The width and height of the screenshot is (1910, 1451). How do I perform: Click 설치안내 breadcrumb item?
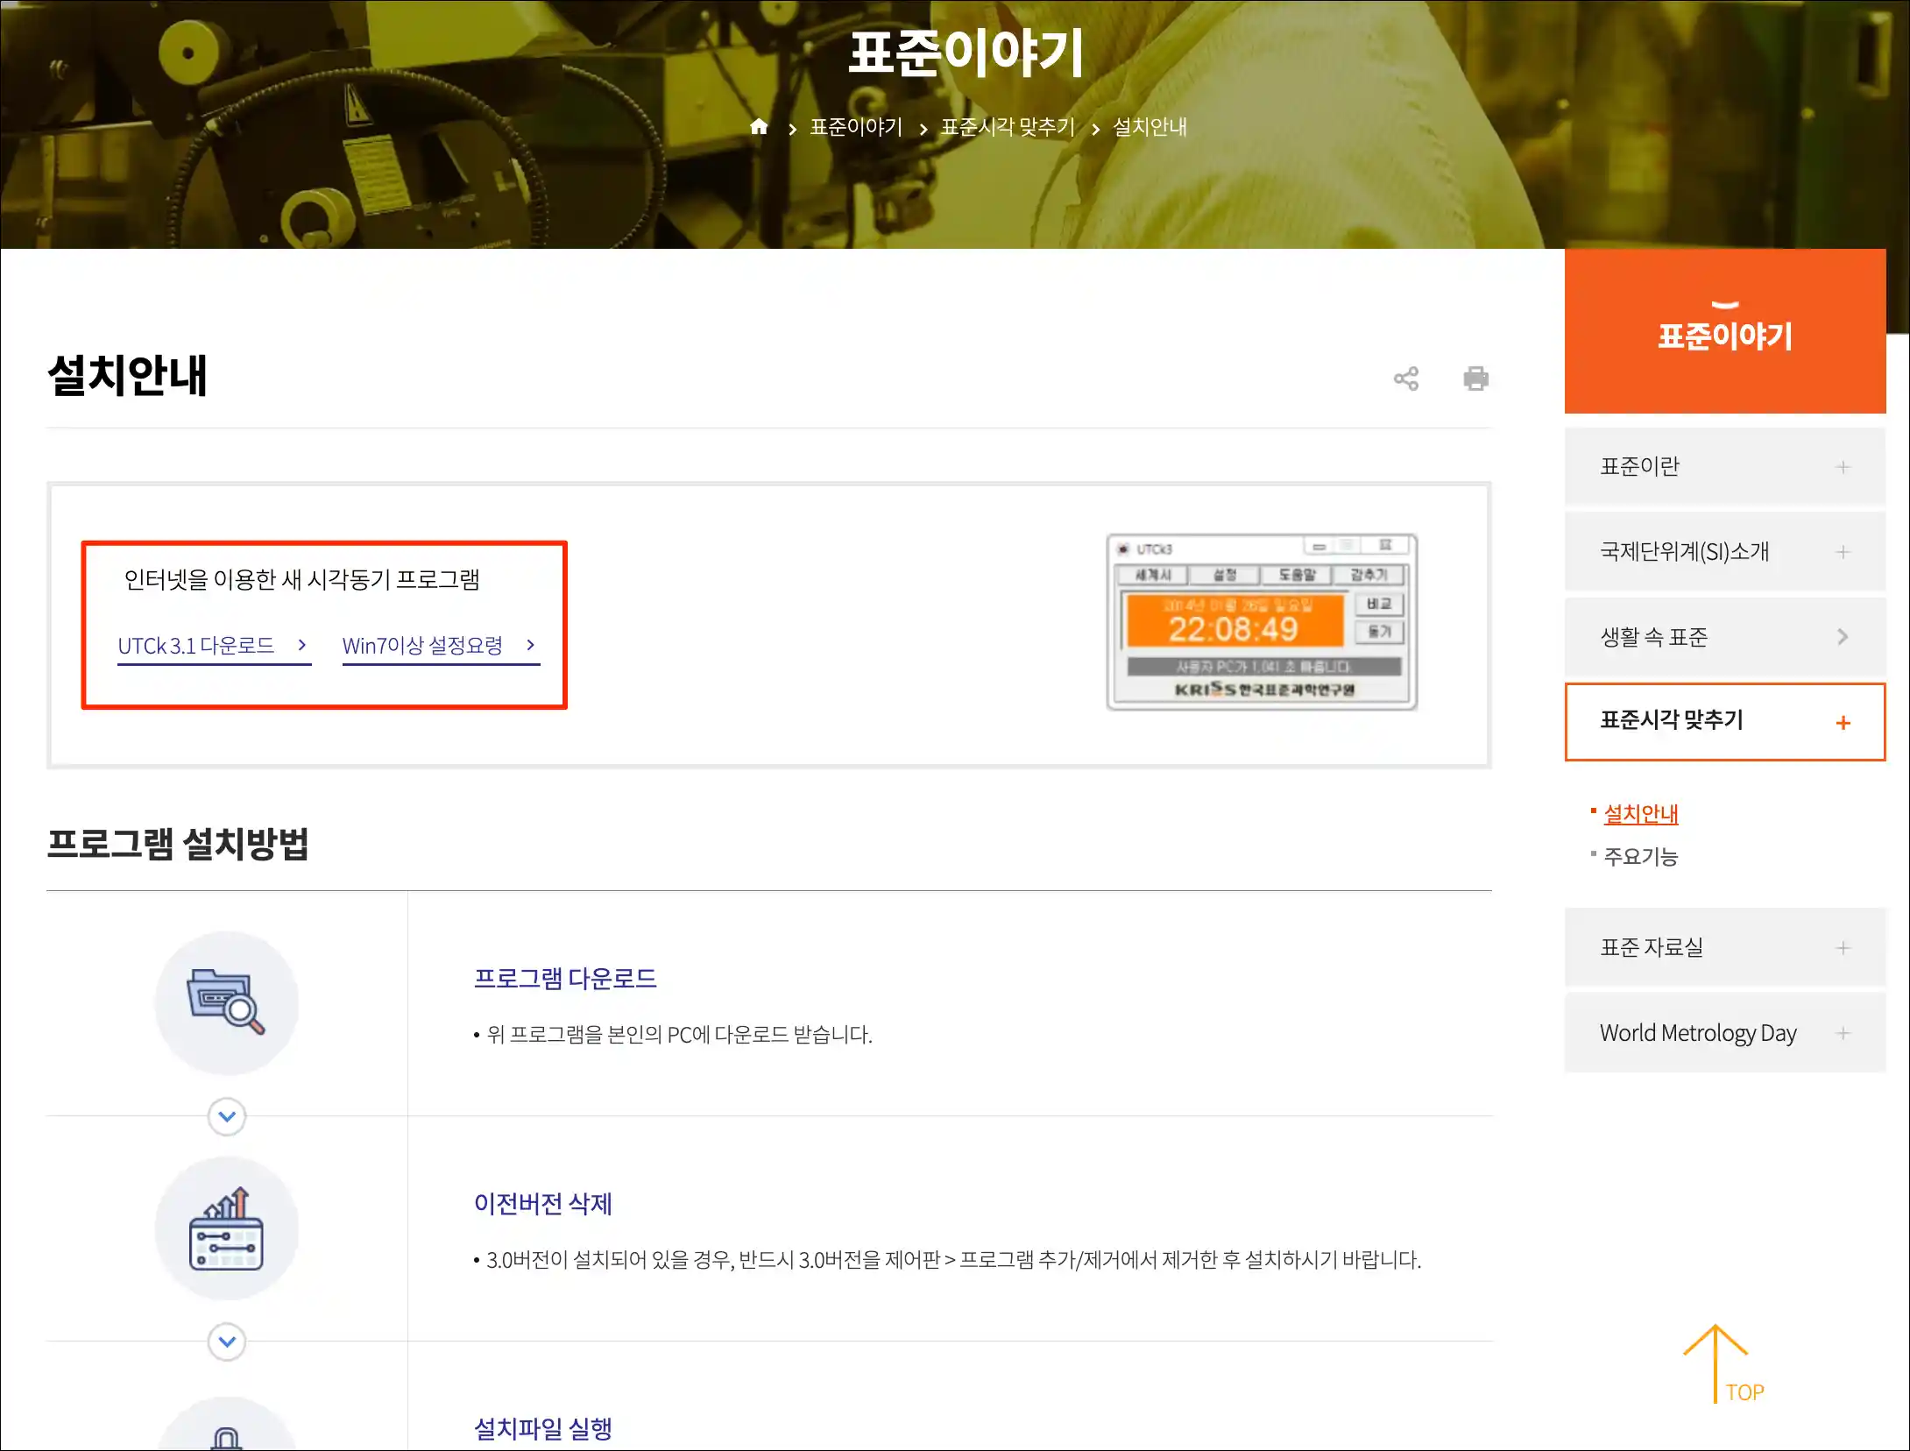tap(1150, 127)
